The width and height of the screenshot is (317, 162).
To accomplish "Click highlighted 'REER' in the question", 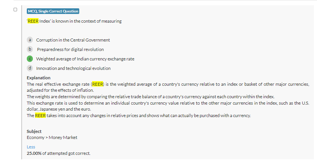I will point(33,21).
